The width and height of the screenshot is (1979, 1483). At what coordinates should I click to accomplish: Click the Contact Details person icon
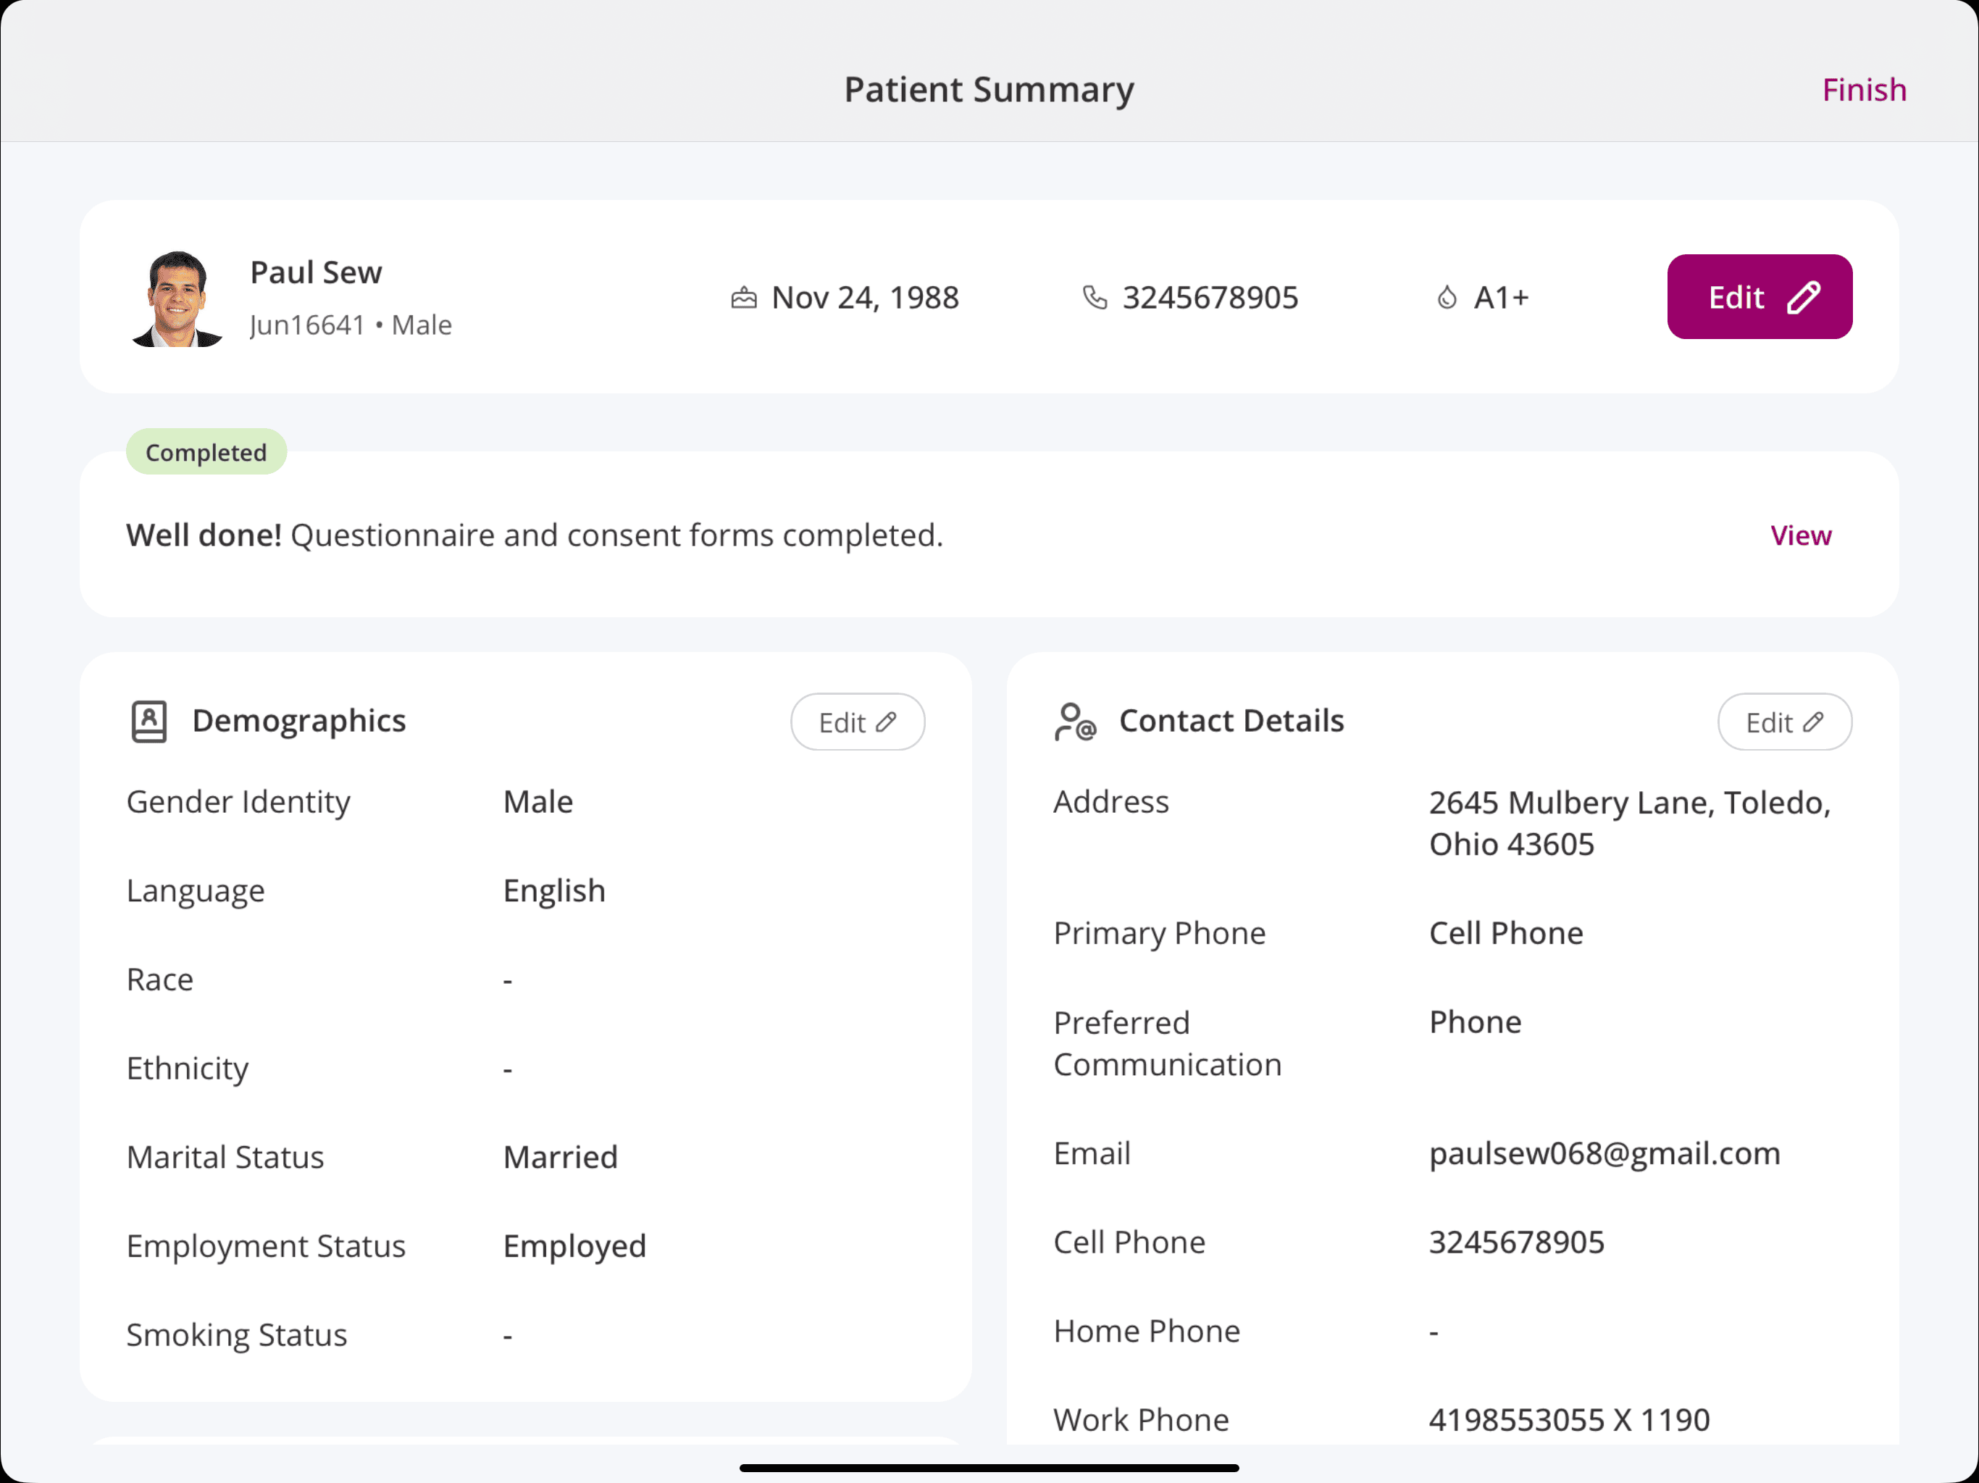(x=1074, y=722)
